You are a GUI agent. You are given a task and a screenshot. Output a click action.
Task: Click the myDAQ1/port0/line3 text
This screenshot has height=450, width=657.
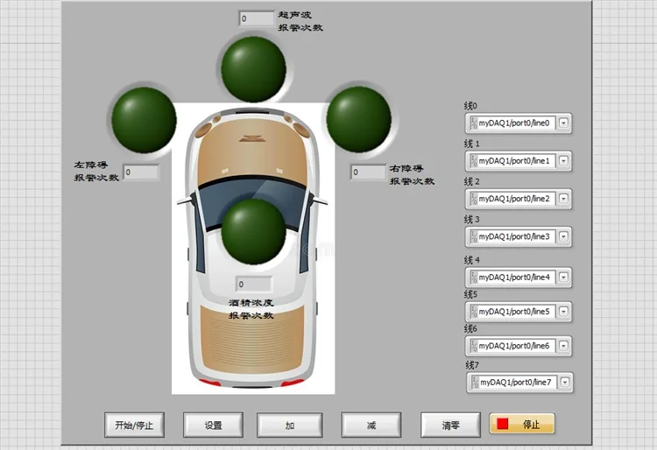513,236
